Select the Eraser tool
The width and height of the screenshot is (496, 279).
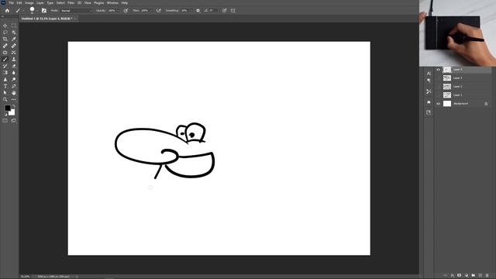click(x=14, y=66)
